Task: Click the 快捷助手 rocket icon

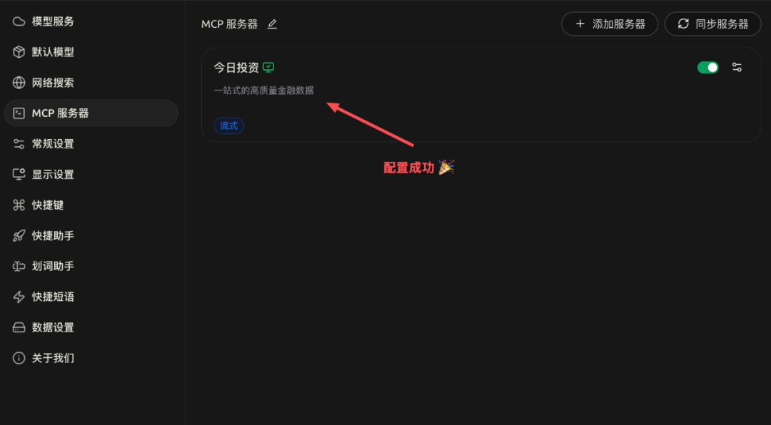Action: coord(19,235)
